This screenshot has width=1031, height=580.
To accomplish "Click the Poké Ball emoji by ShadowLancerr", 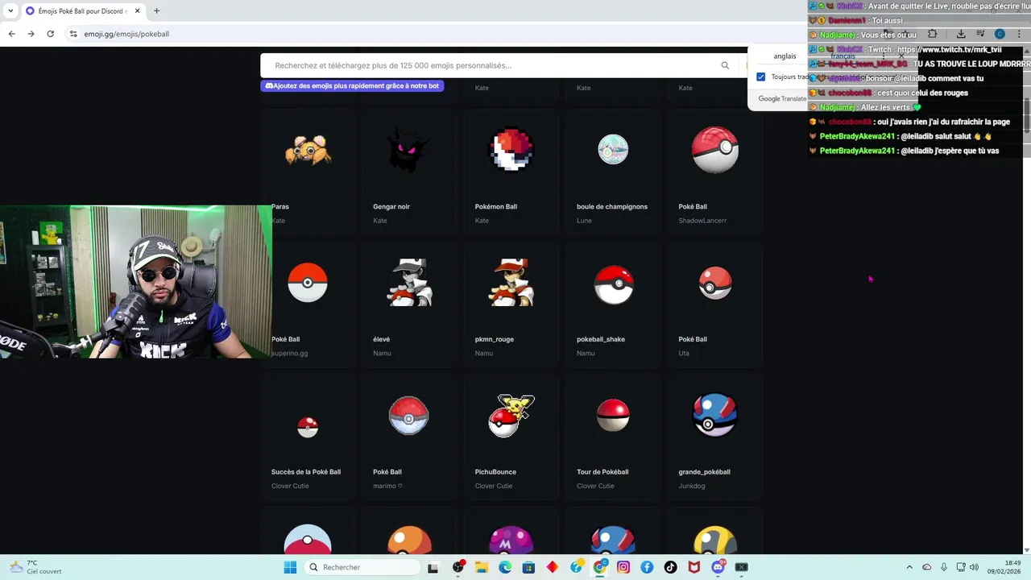I will [x=715, y=150].
